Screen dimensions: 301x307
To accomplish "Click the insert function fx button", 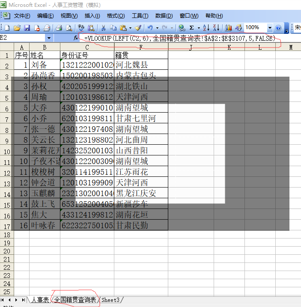I will [x=76, y=38].
